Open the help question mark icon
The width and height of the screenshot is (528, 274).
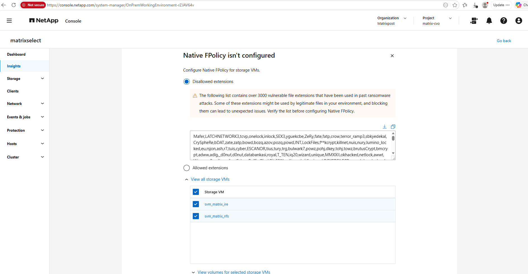coord(504,21)
